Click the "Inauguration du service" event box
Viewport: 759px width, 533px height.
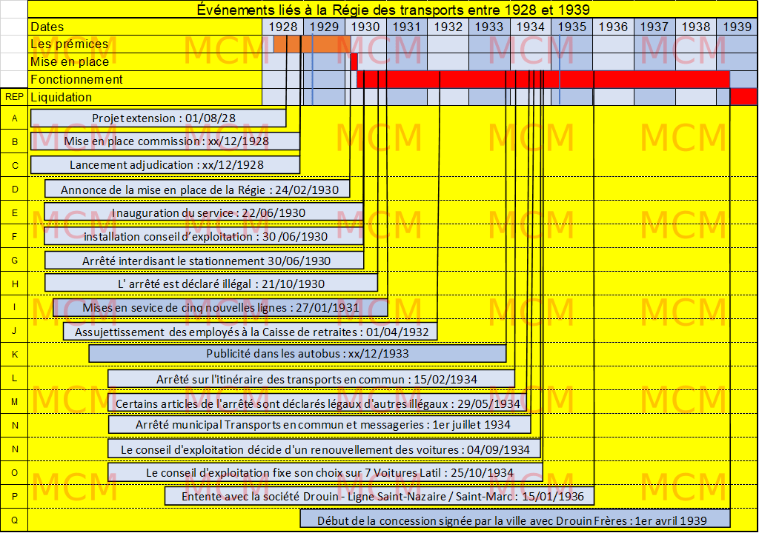tap(204, 212)
